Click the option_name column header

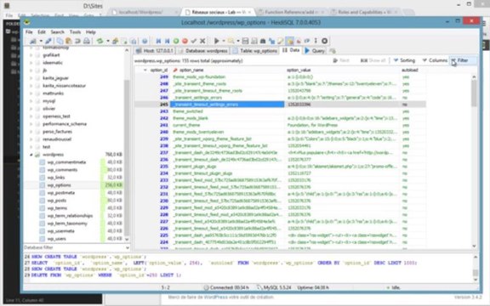tap(228, 71)
